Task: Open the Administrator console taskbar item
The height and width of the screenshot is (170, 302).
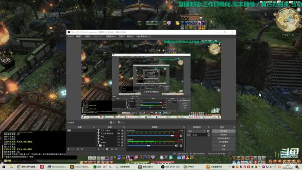Action: (x=57, y=167)
